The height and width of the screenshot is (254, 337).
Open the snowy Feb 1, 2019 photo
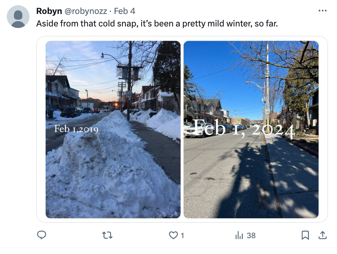(x=113, y=130)
